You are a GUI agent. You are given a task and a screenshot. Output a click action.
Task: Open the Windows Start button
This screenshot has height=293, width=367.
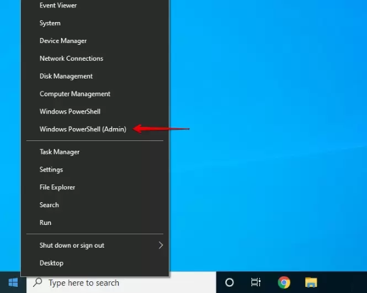pyautogui.click(x=13, y=283)
